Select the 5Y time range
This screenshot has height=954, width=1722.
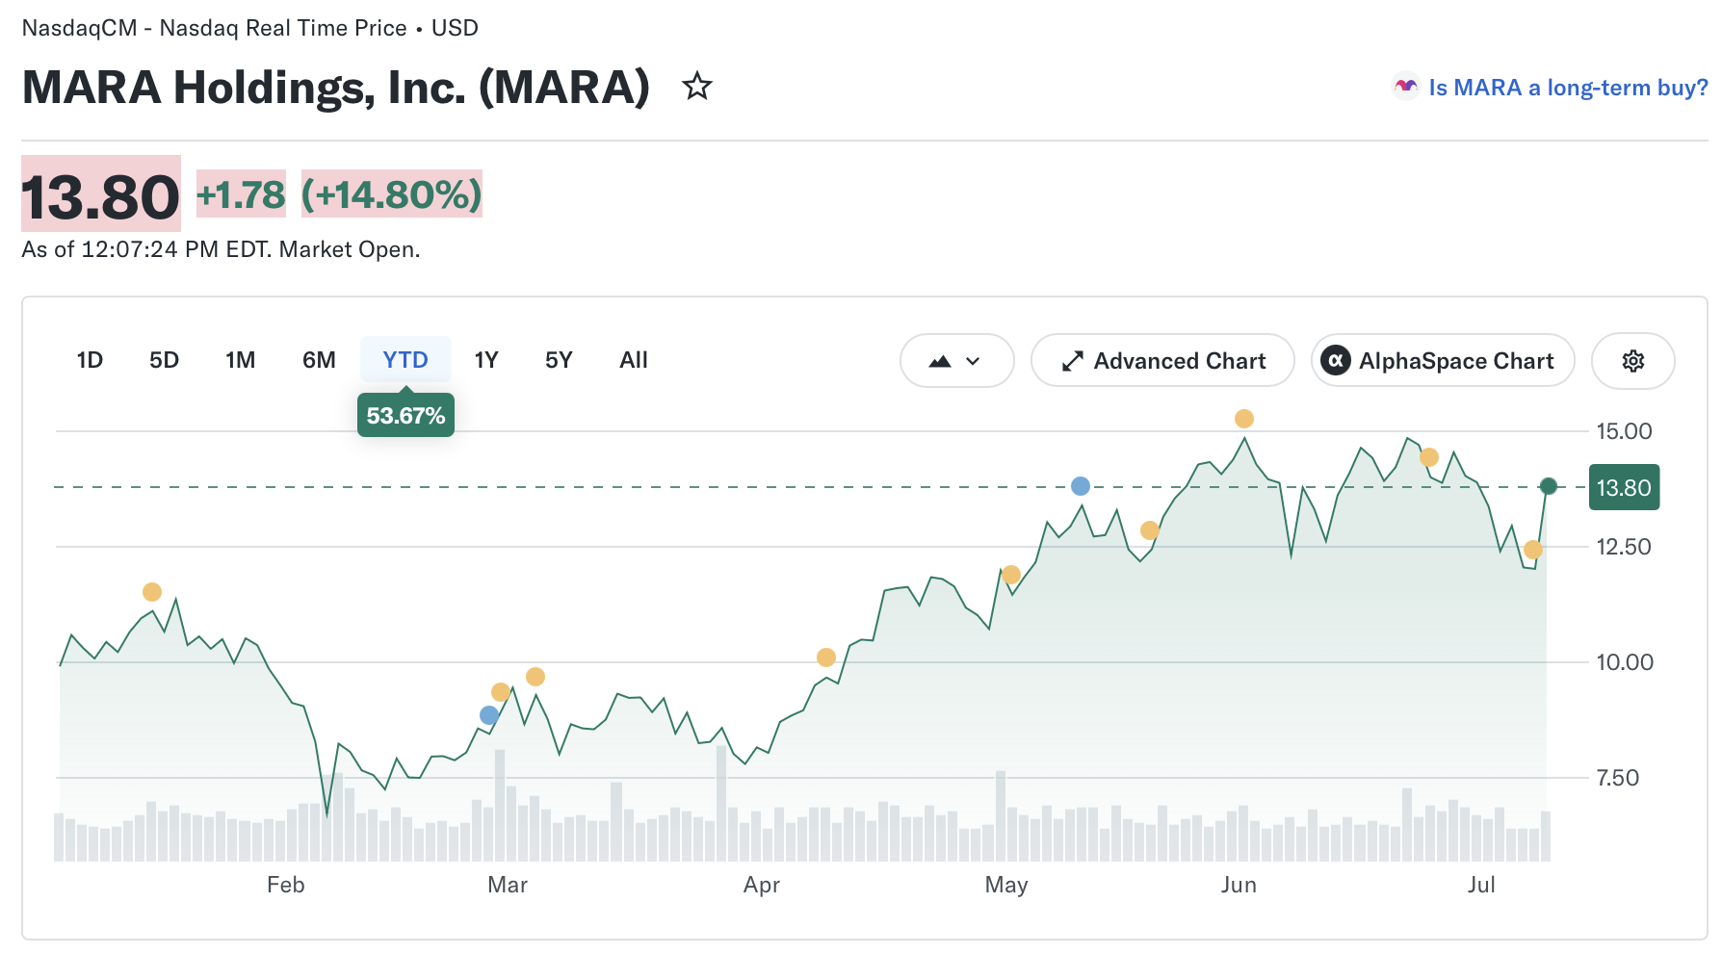pos(559,360)
